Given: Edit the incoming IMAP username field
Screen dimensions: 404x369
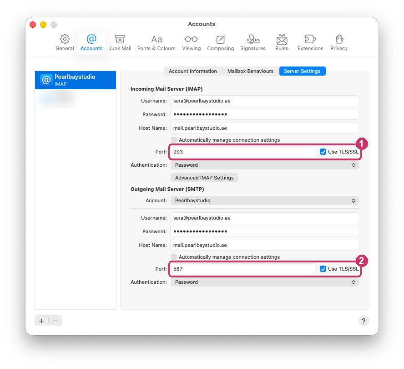Looking at the screenshot, I should coord(264,101).
